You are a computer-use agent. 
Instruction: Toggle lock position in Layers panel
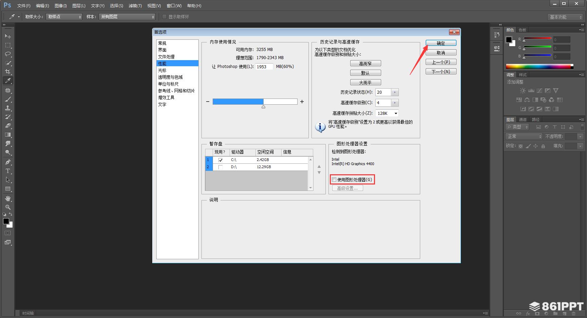[x=535, y=146]
